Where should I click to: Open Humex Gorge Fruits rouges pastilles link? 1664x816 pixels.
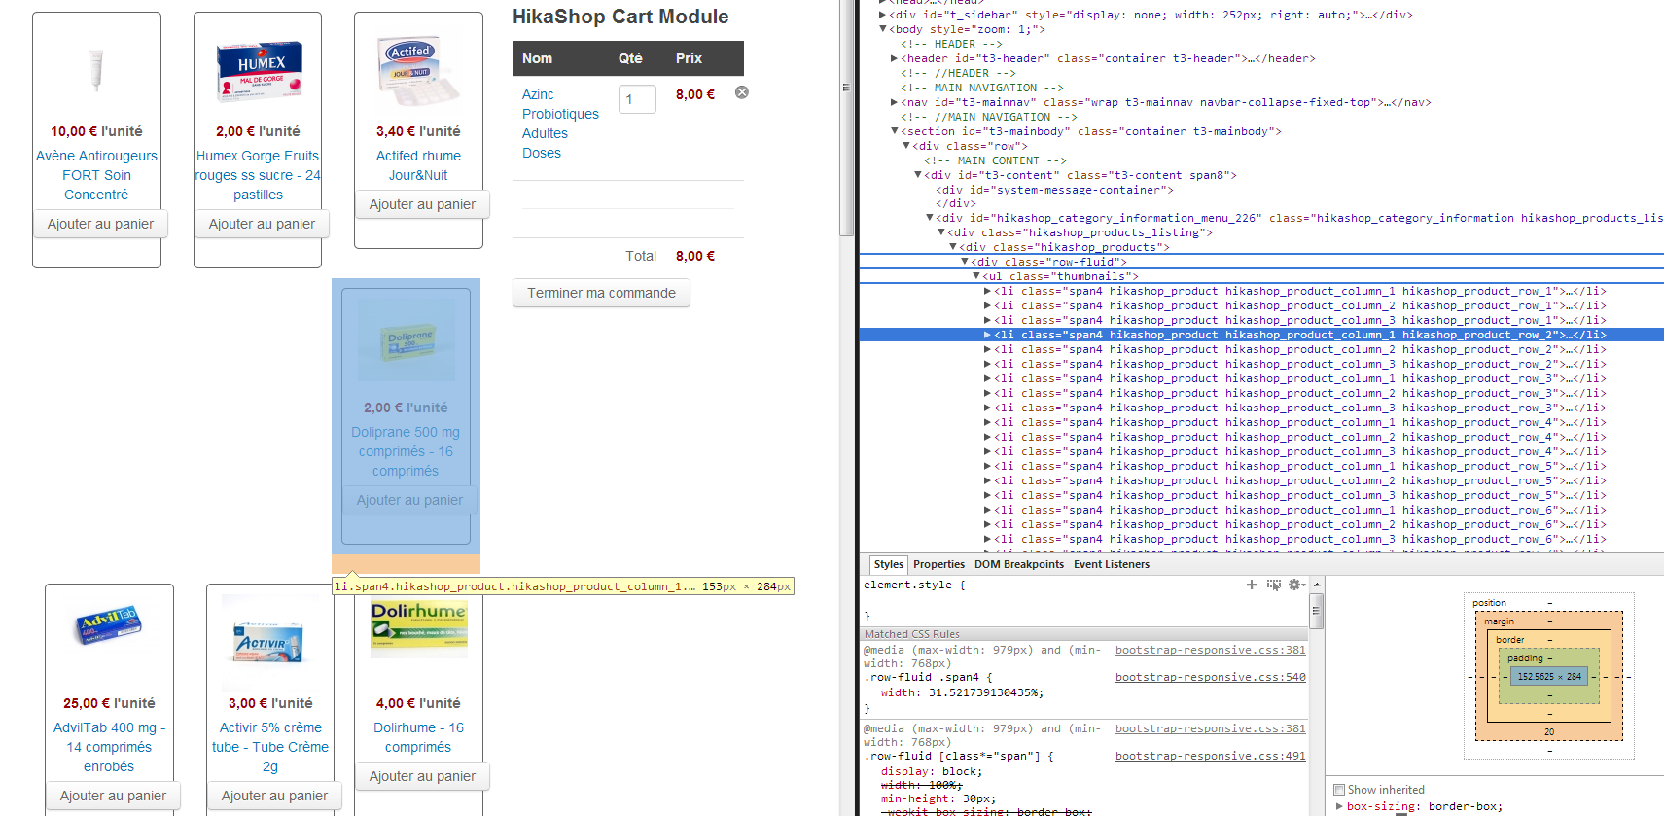tap(258, 175)
